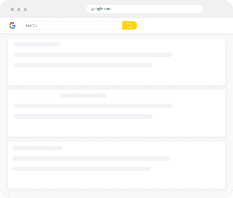Click third result's long description line
The width and height of the screenshot is (233, 198).
click(91, 159)
